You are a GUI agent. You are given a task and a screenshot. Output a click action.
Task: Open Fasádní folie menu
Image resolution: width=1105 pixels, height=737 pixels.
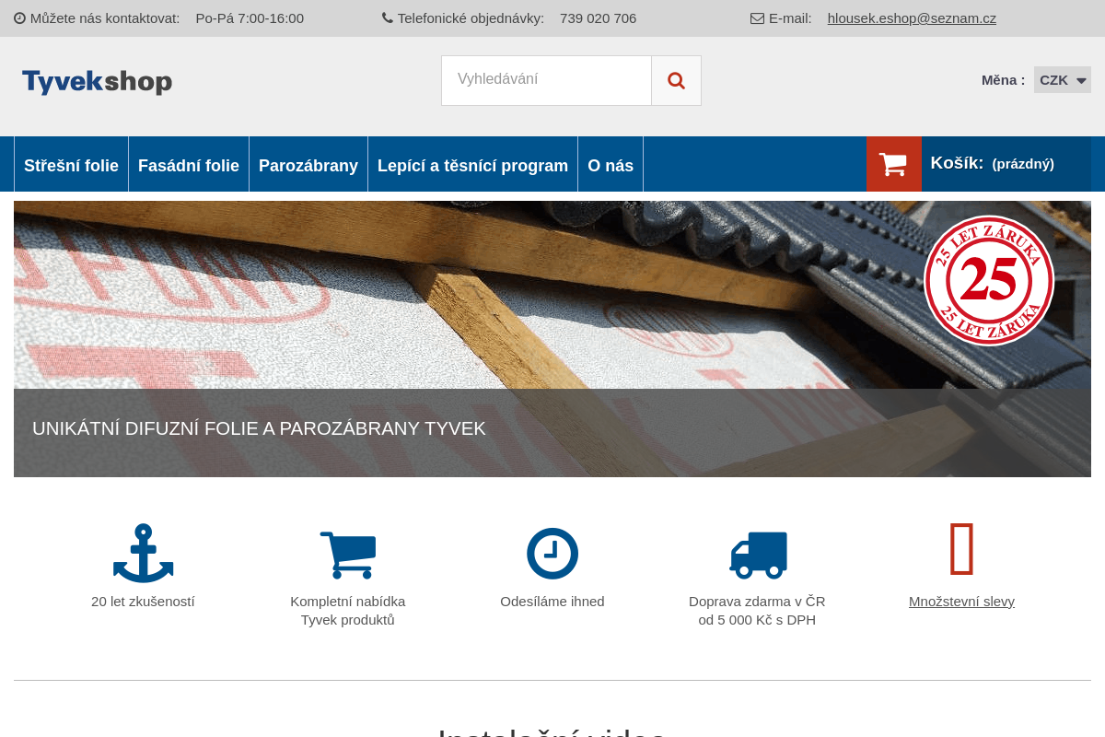click(189, 166)
